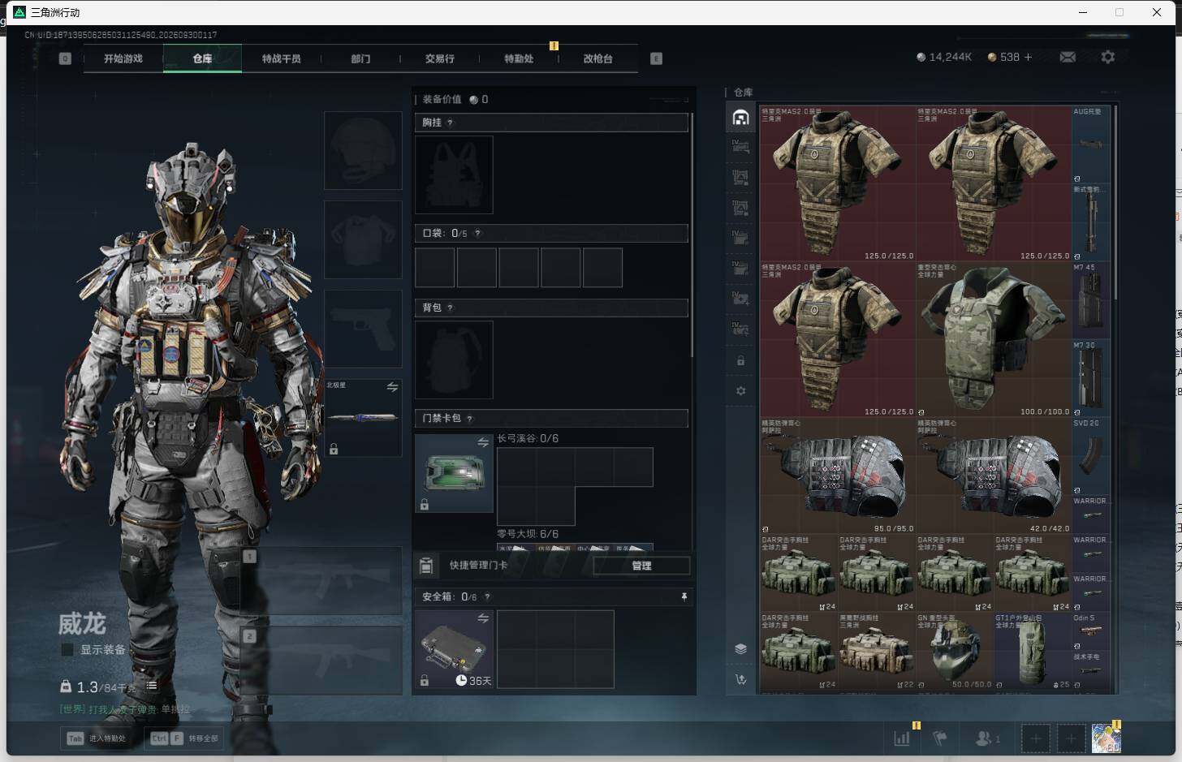Click the swap arrows on 北极星 slot
1182x762 pixels.
pos(392,387)
